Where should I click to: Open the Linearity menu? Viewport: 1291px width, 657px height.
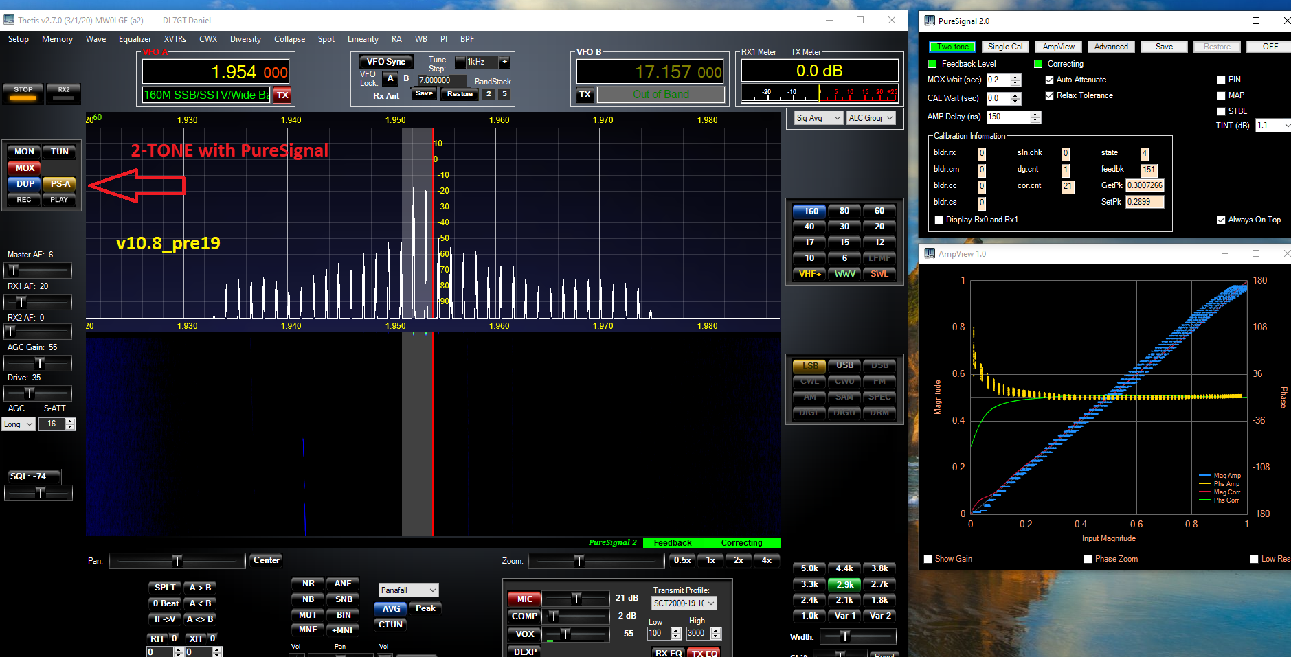click(363, 39)
